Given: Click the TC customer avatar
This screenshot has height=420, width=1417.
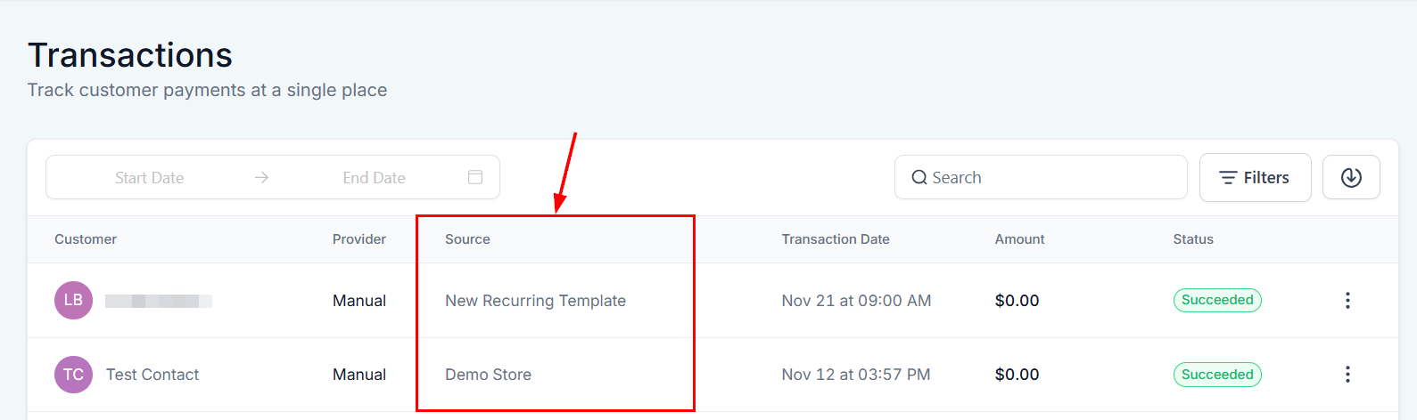Looking at the screenshot, I should click(73, 375).
